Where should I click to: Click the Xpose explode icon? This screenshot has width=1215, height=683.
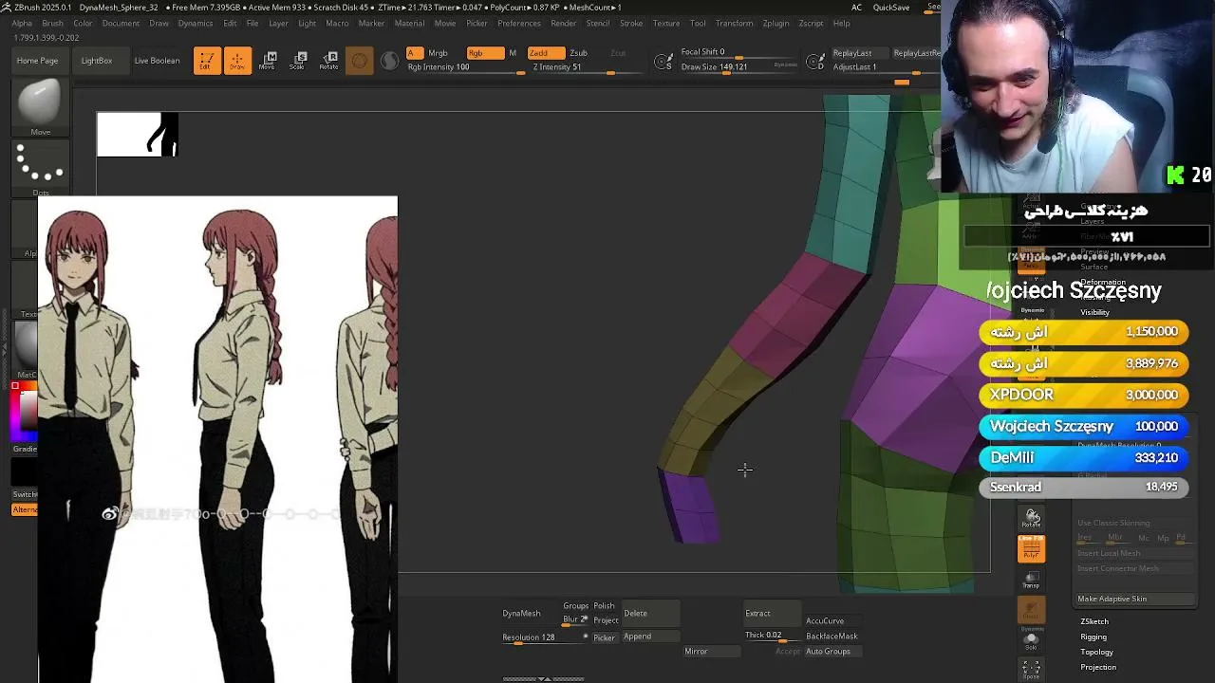(x=1031, y=670)
